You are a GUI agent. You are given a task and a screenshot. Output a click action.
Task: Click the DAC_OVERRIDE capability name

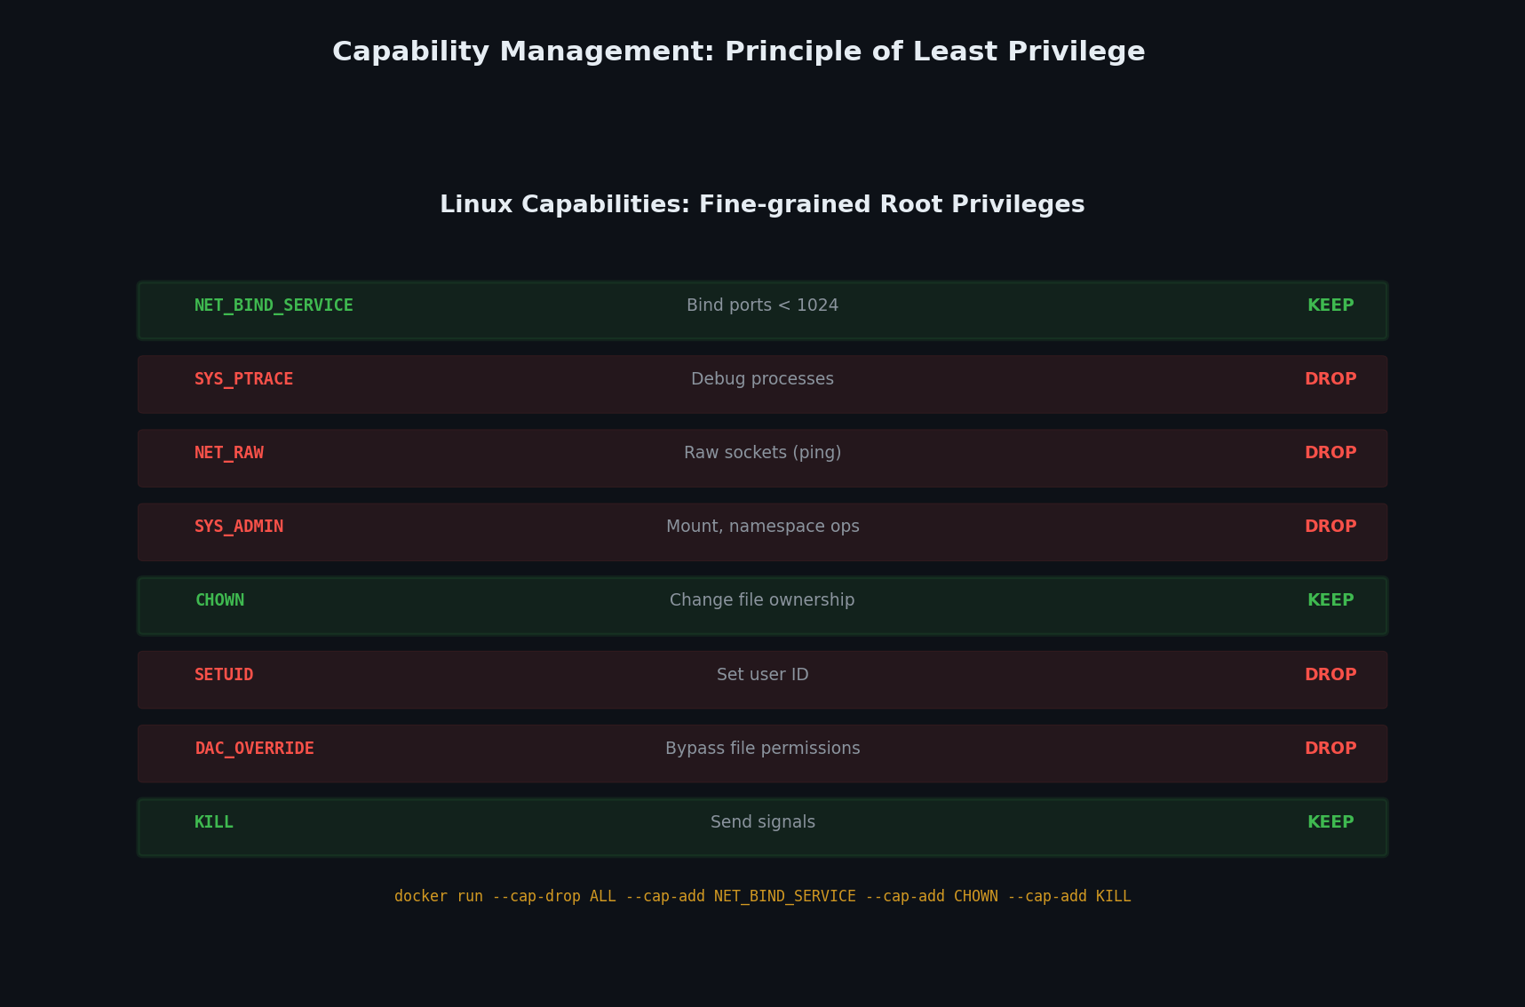coord(254,749)
